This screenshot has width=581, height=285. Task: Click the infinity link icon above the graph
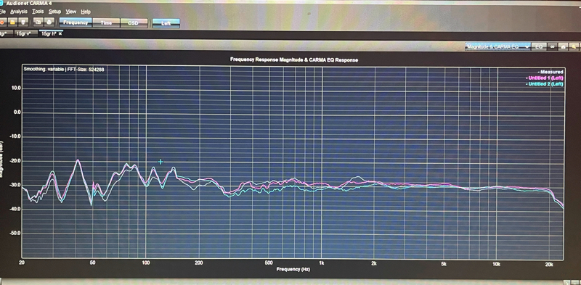click(x=552, y=47)
